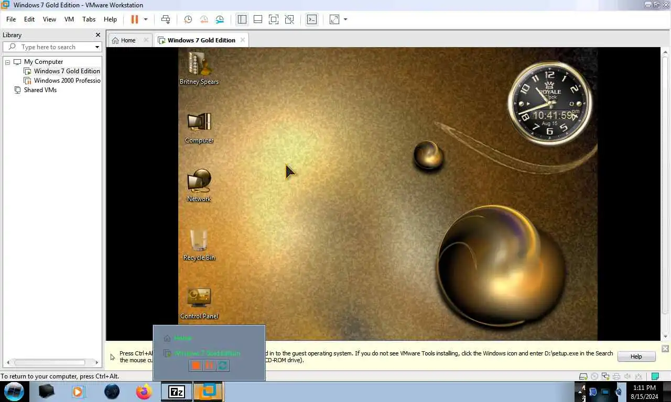Revert the VM to its snapshot
Image resolution: width=671 pixels, height=402 pixels.
click(204, 19)
